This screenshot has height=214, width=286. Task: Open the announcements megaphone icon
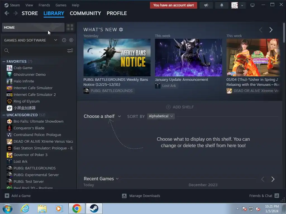(x=206, y=5)
